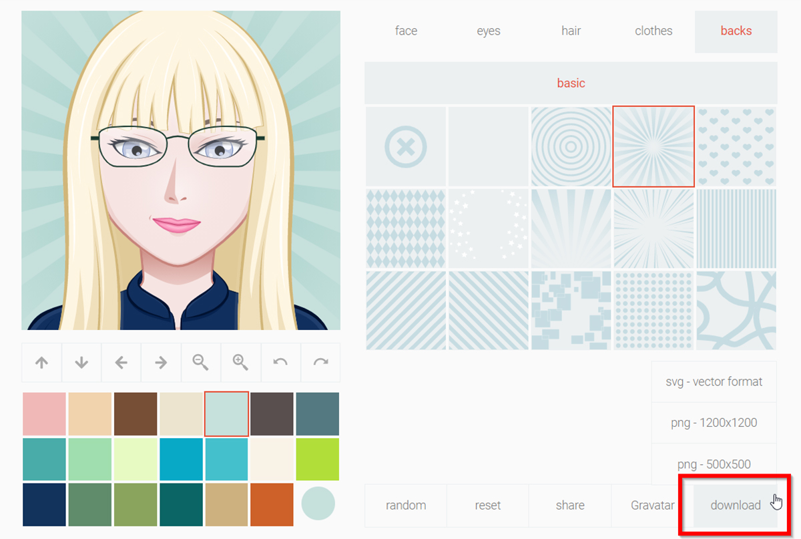Click the random button
Viewport: 801px width, 539px height.
406,506
